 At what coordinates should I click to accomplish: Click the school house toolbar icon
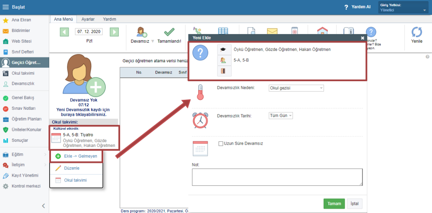[321, 32]
